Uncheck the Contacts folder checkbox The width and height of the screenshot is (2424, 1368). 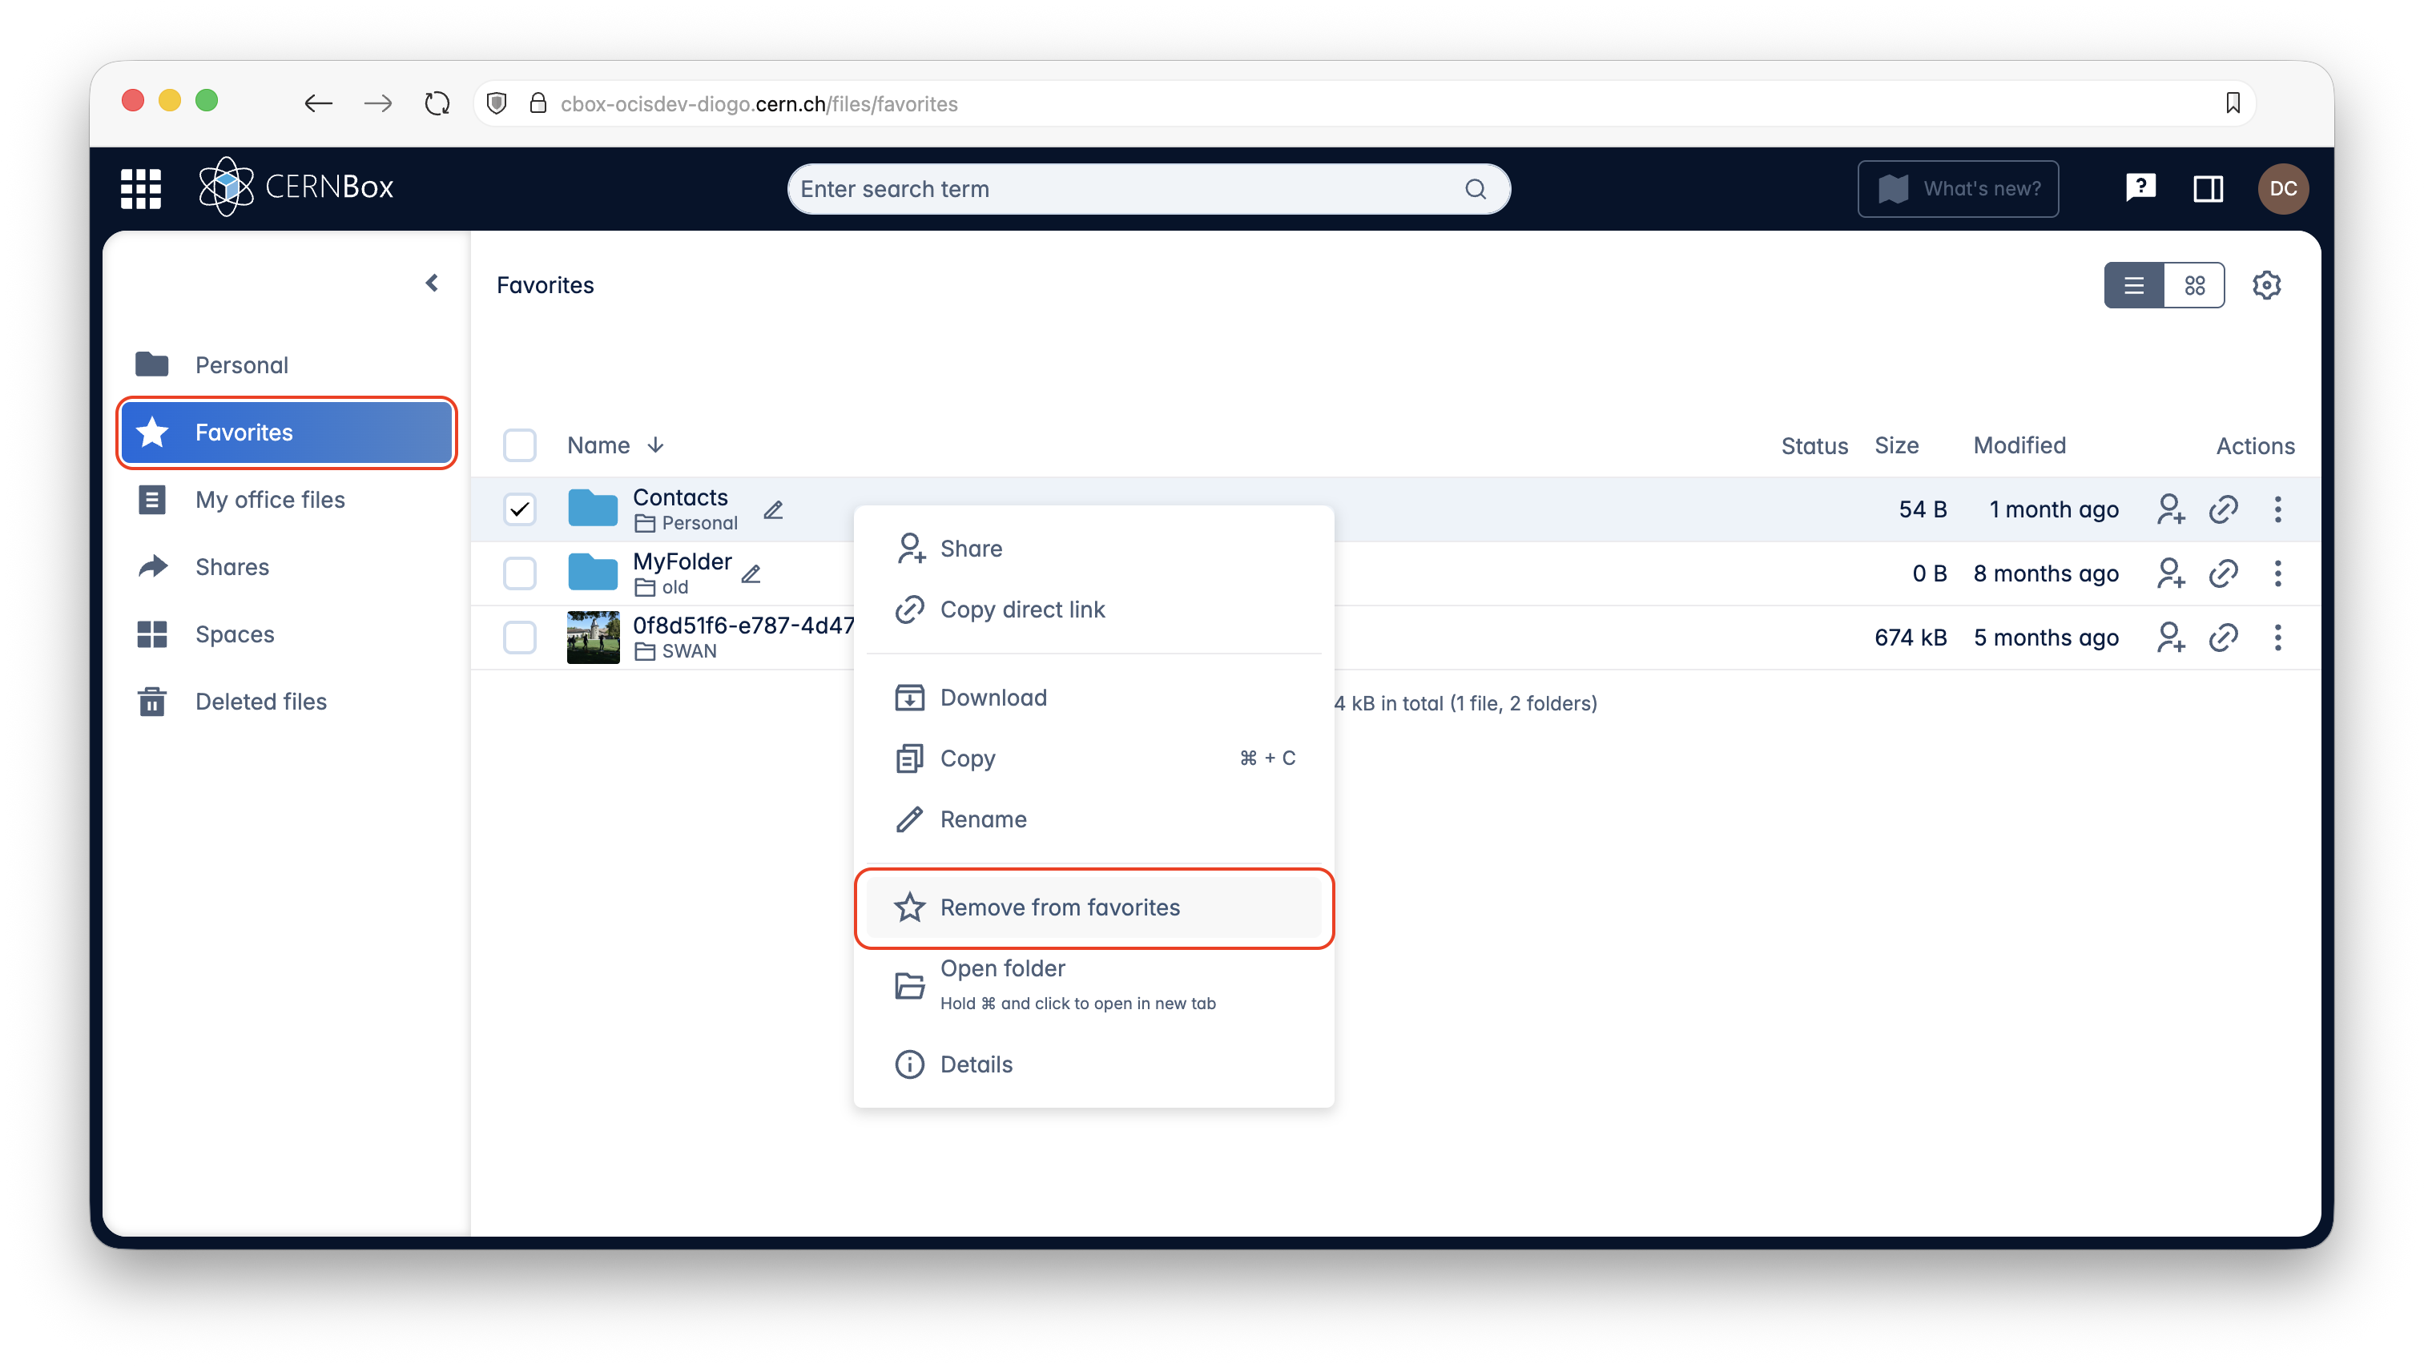519,509
